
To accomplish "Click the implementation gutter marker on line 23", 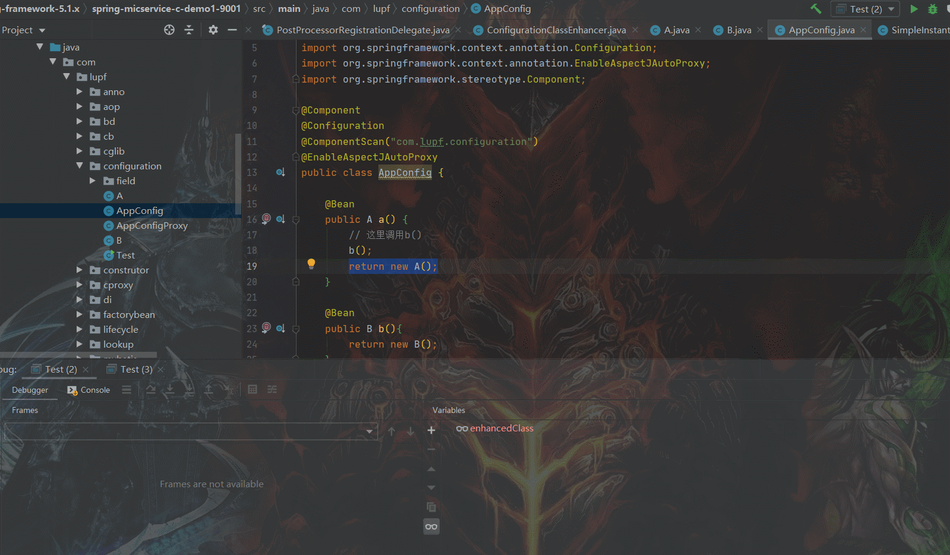I will click(280, 328).
